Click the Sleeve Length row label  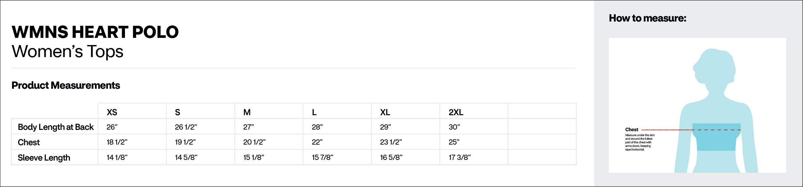click(44, 158)
